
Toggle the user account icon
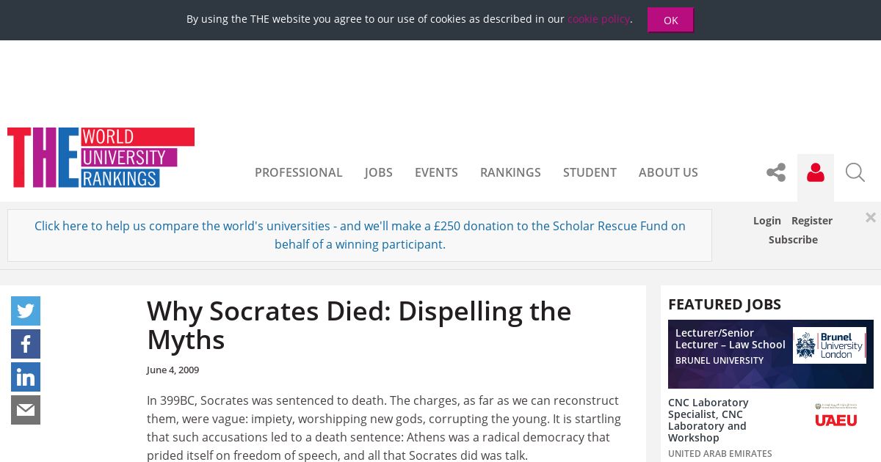coord(816,173)
